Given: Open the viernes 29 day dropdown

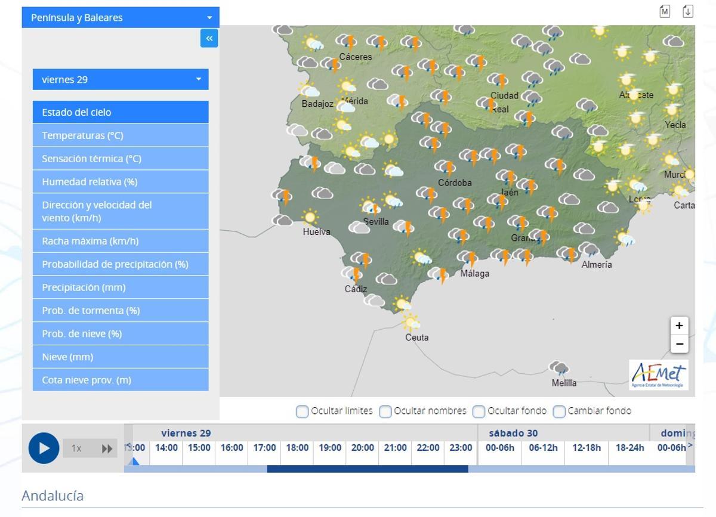Looking at the screenshot, I should click(x=119, y=79).
